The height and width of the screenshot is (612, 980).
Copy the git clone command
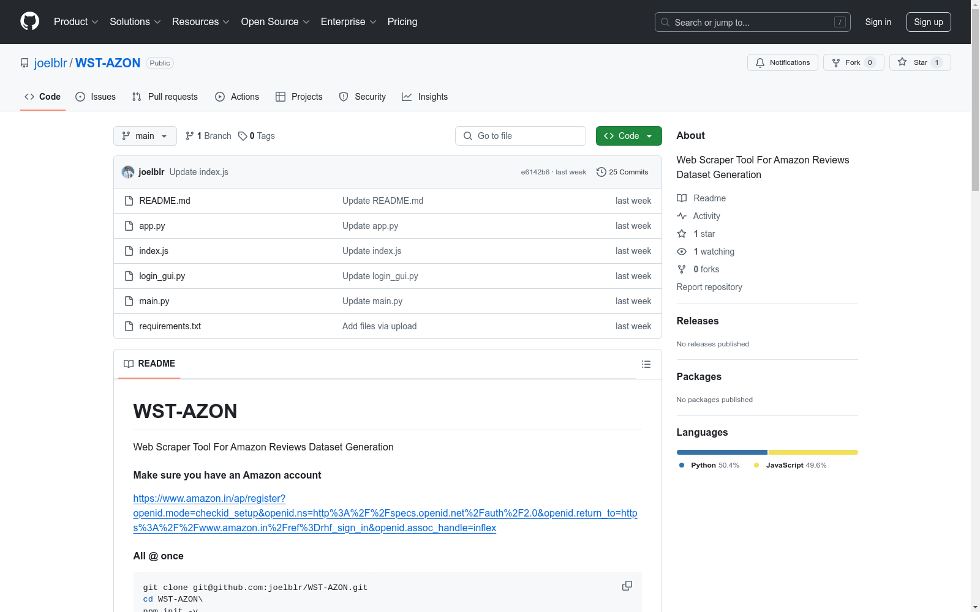point(627,586)
